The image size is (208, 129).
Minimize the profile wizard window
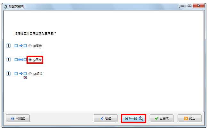[x=183, y=6]
